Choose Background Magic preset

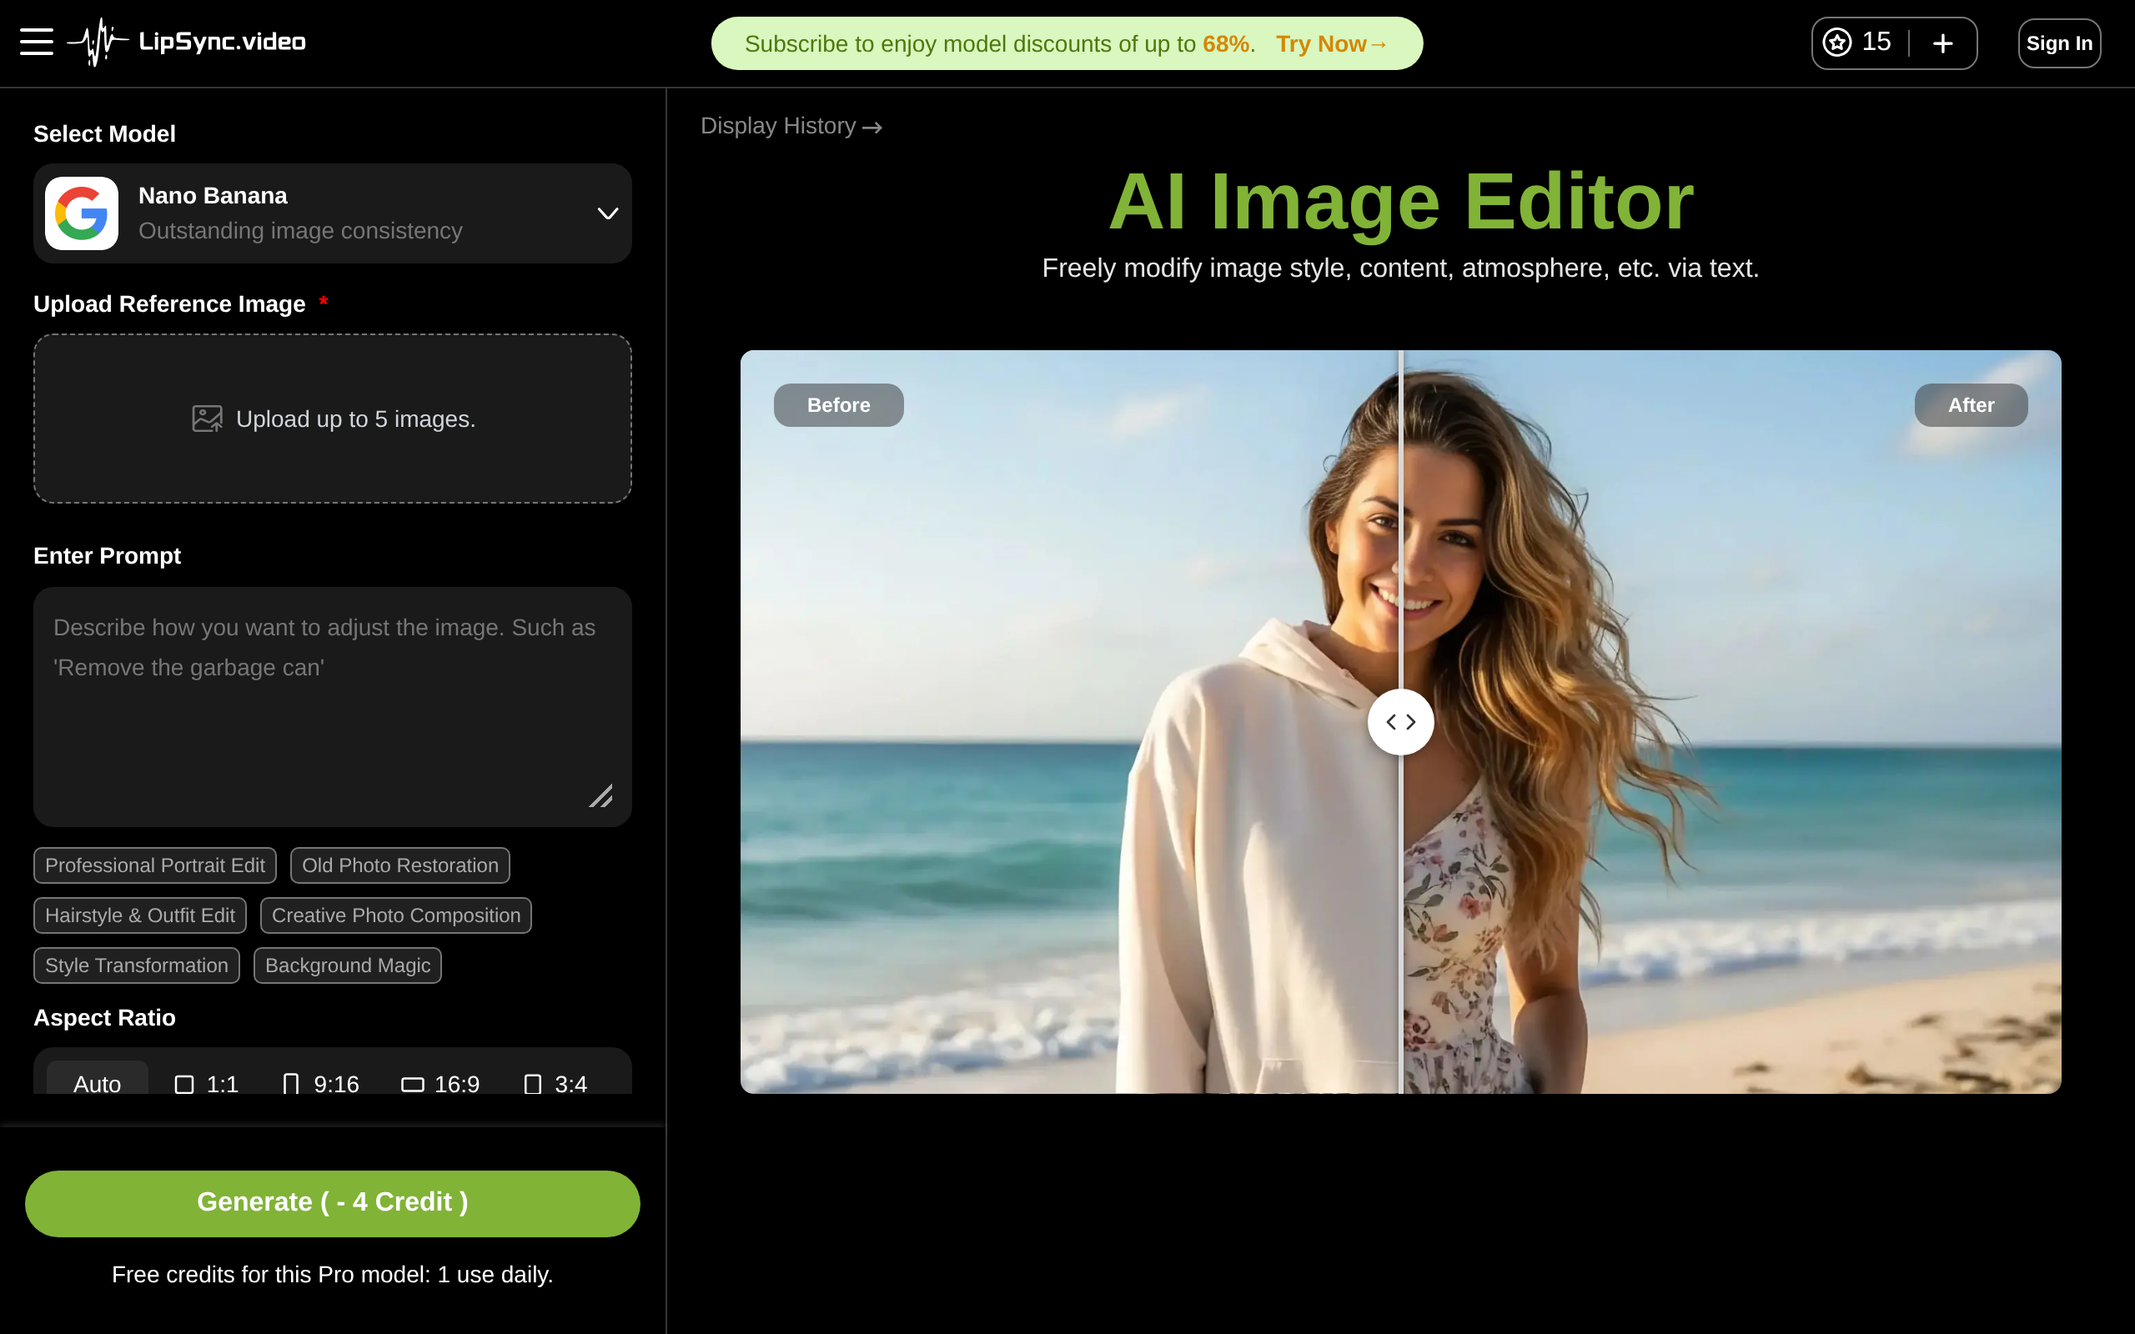click(348, 965)
